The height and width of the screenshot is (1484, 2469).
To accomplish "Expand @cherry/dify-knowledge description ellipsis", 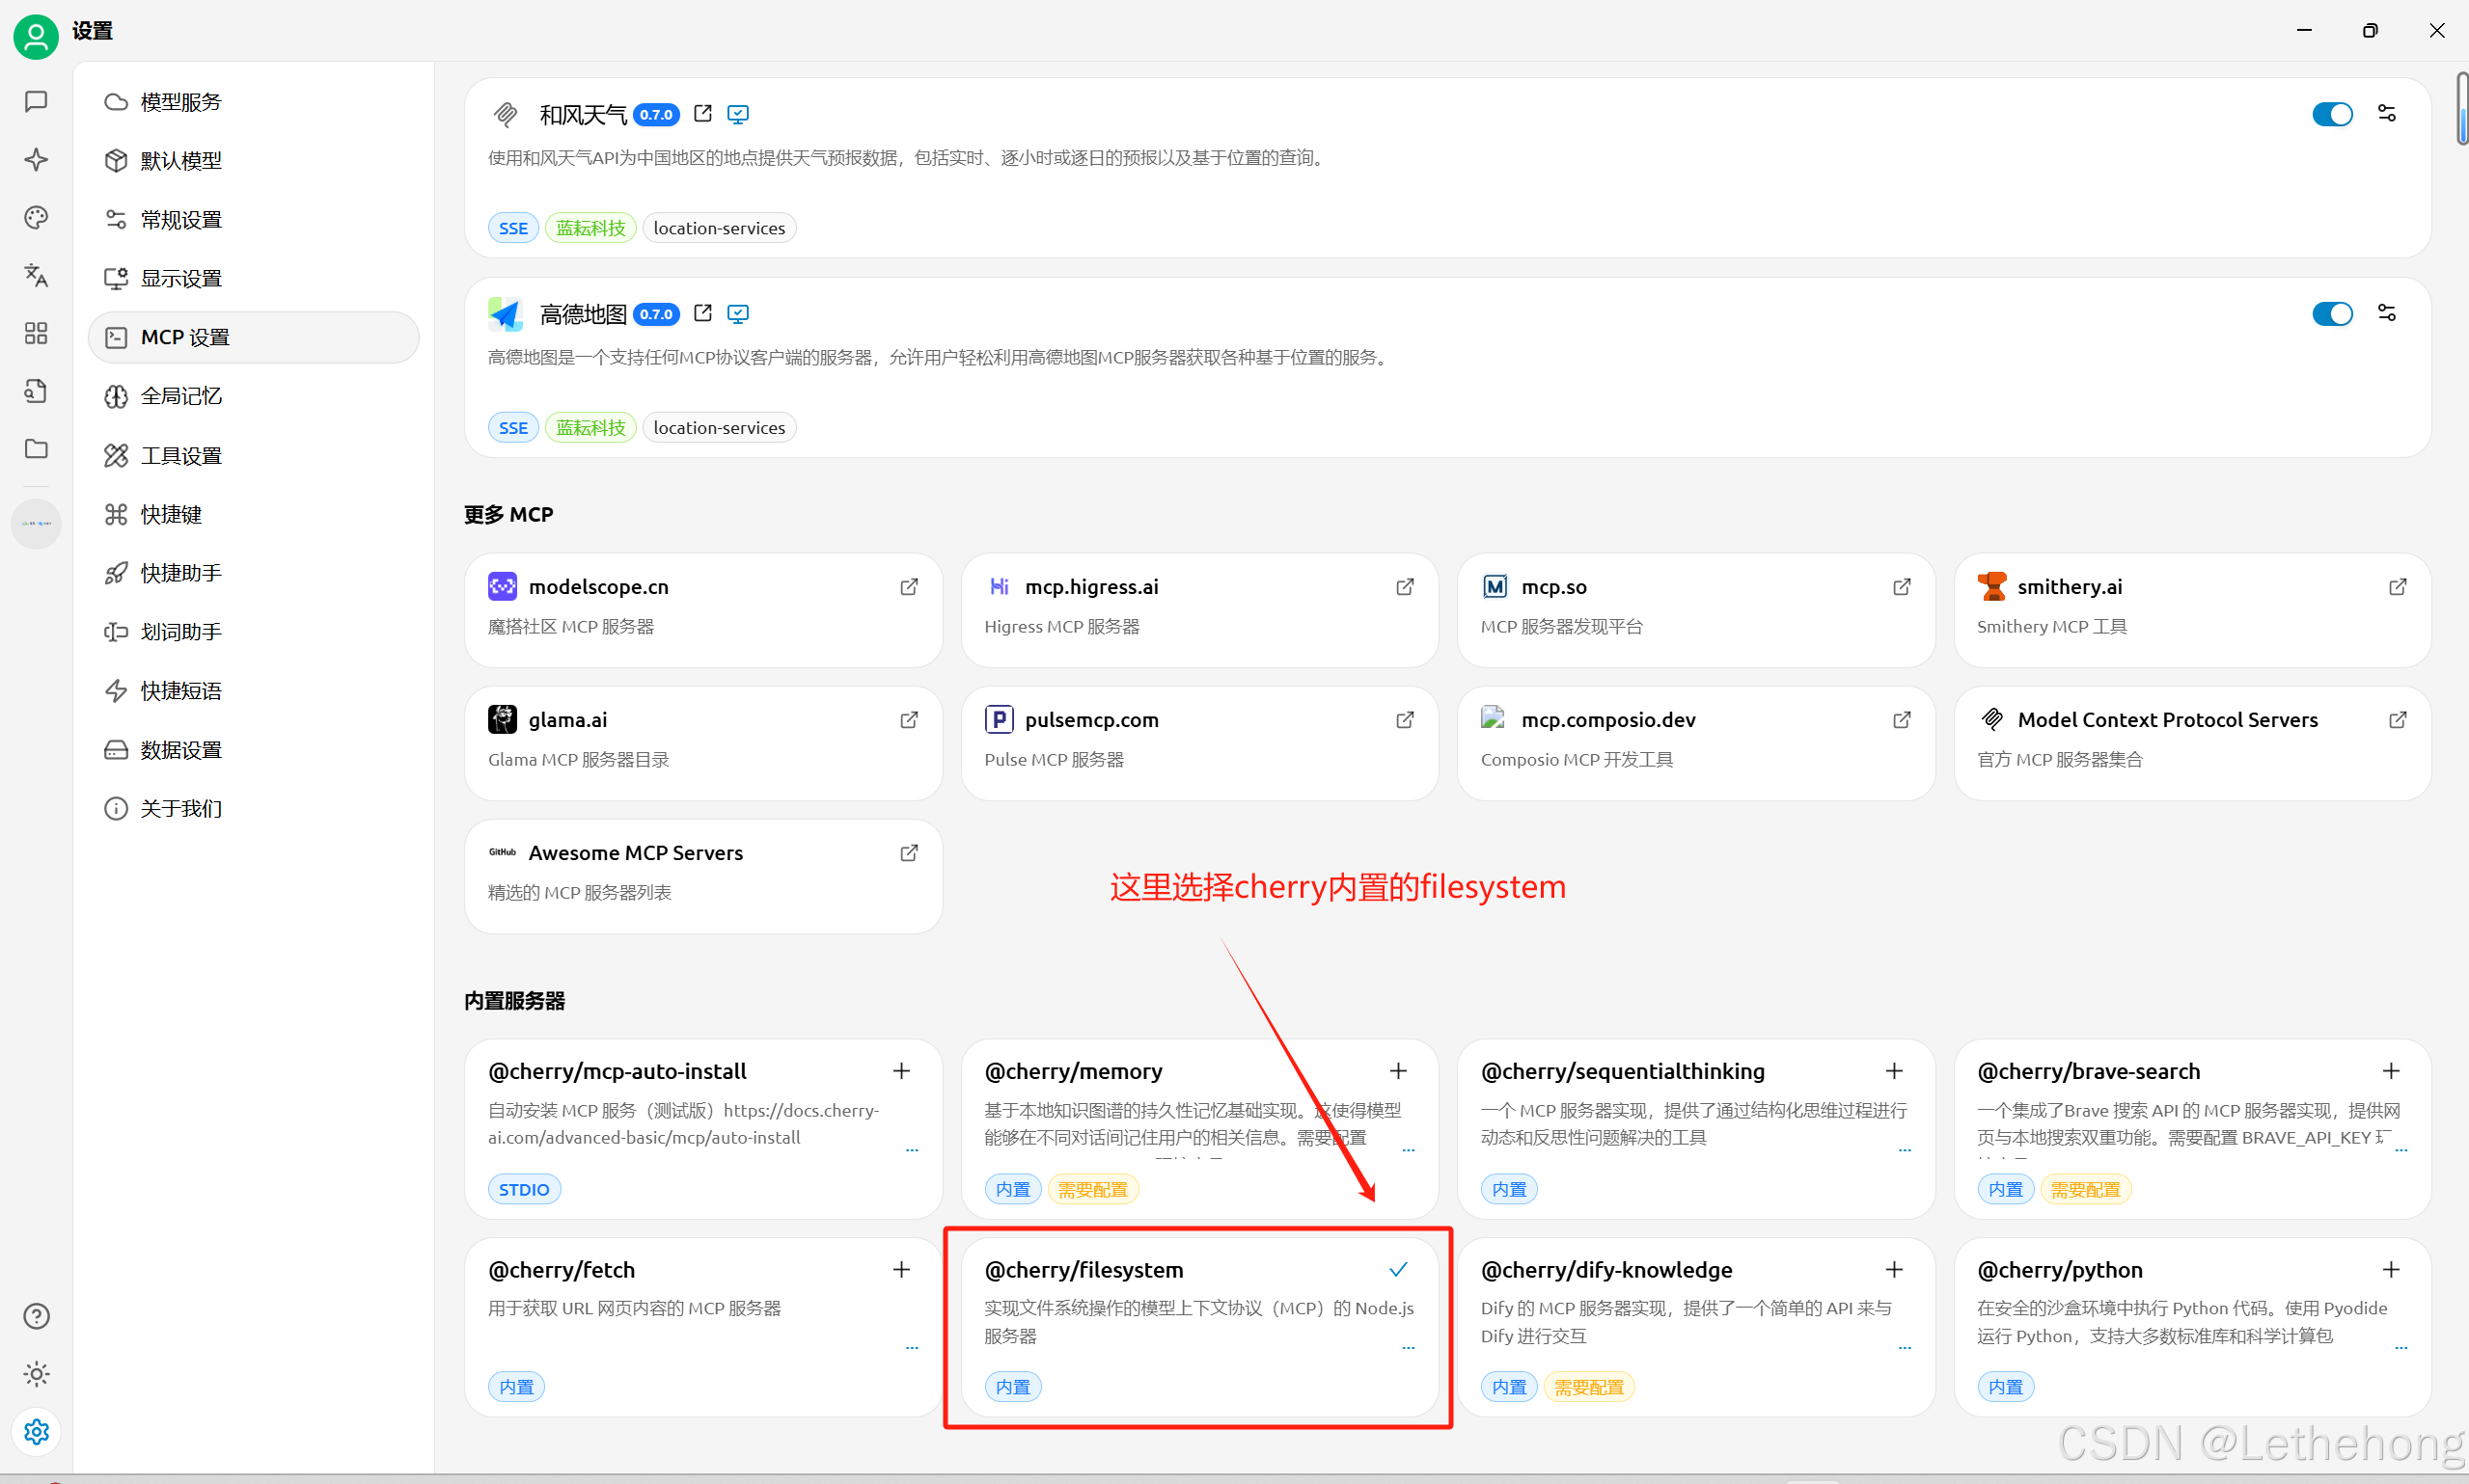I will pos(1904,1348).
